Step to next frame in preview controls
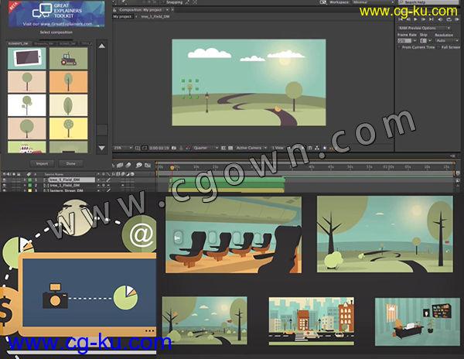464x359 pixels. coord(424,19)
